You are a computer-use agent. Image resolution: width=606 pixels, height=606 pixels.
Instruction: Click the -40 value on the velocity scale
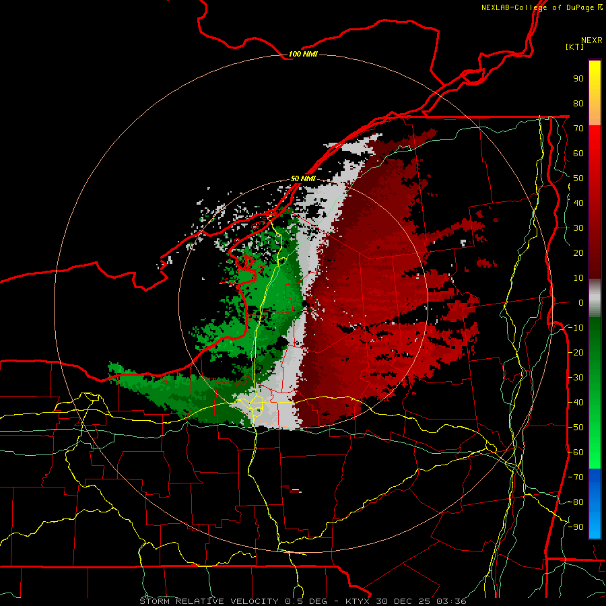[x=576, y=403]
